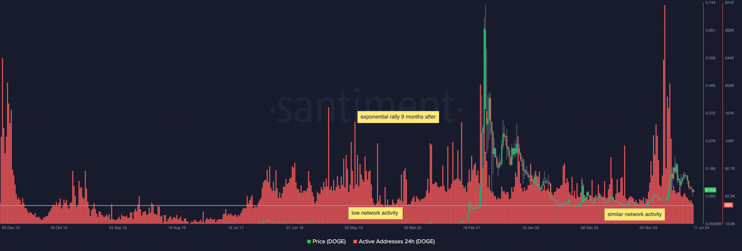Image resolution: width=742 pixels, height=251 pixels.
Task: Click the 0.186 price axis value
Action: (x=710, y=168)
